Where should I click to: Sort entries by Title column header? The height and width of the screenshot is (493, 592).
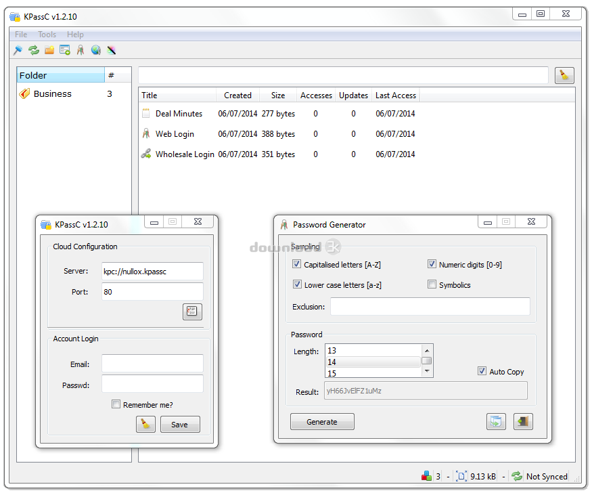coord(178,95)
